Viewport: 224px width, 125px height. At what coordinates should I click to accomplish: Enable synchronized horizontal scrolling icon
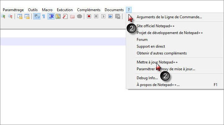pos(27,16)
